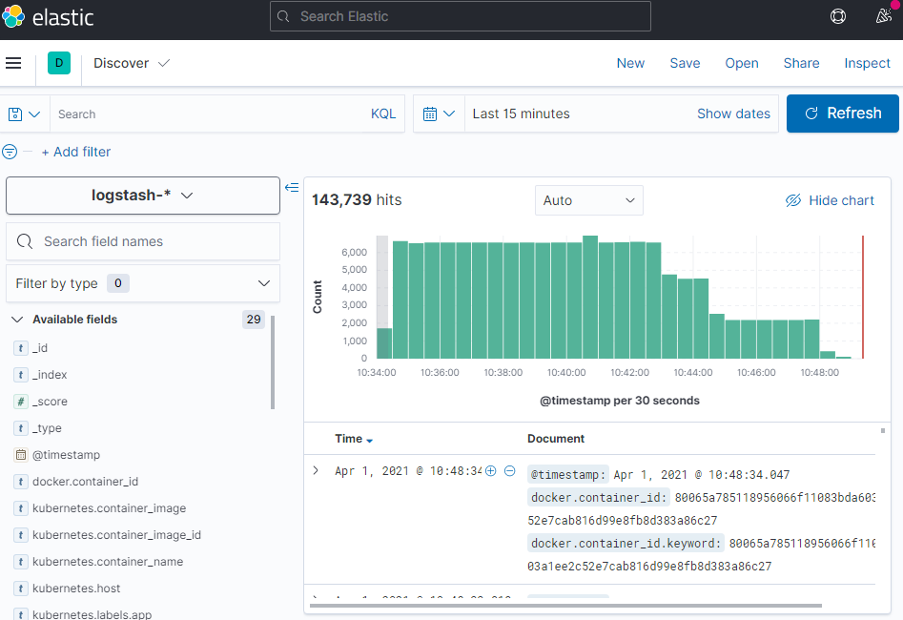Expand Filter by type options

click(x=143, y=283)
